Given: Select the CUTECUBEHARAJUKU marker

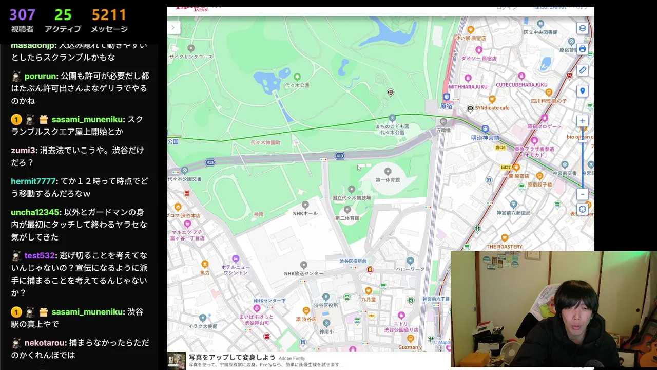Looking at the screenshot, I should point(521,76).
